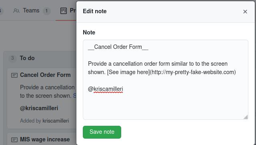
Task: Click kriscamilleri in the Added by line
Action: [x=56, y=121]
